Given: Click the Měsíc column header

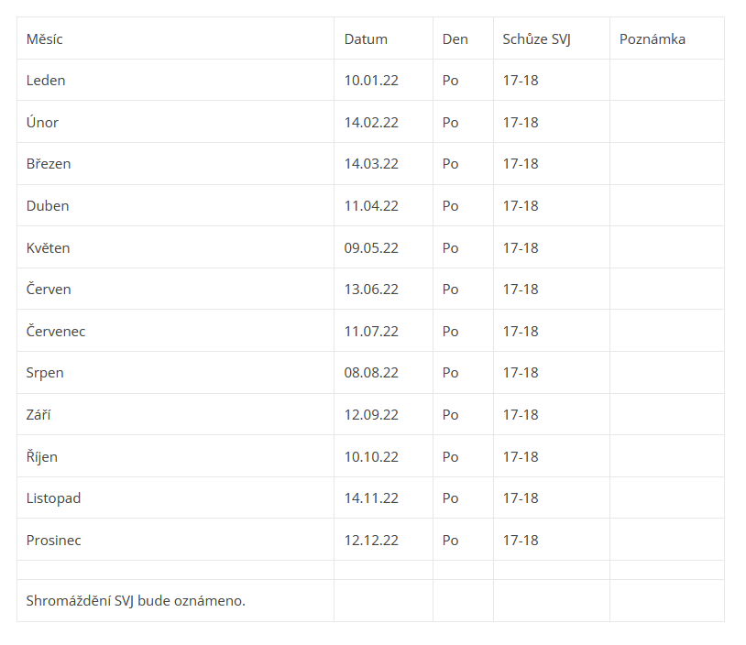Looking at the screenshot, I should pyautogui.click(x=45, y=39).
